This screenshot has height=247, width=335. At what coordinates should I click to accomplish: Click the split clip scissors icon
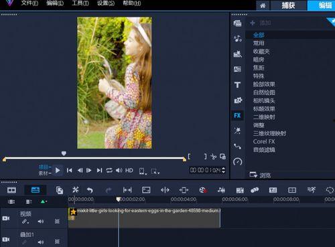(213, 157)
